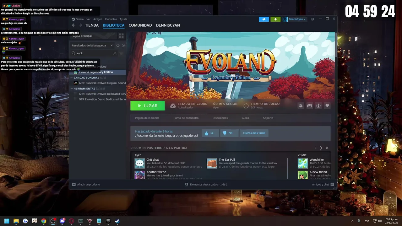
Task: Click the green JUGAR play button
Action: pos(148,106)
